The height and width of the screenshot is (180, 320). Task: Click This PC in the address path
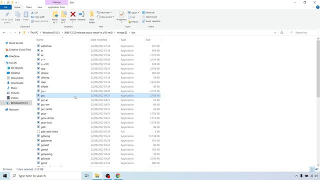[x=34, y=32]
